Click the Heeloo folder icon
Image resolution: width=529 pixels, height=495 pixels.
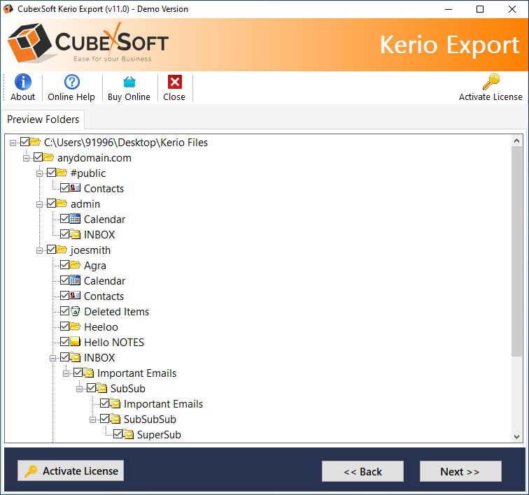pyautogui.click(x=75, y=327)
